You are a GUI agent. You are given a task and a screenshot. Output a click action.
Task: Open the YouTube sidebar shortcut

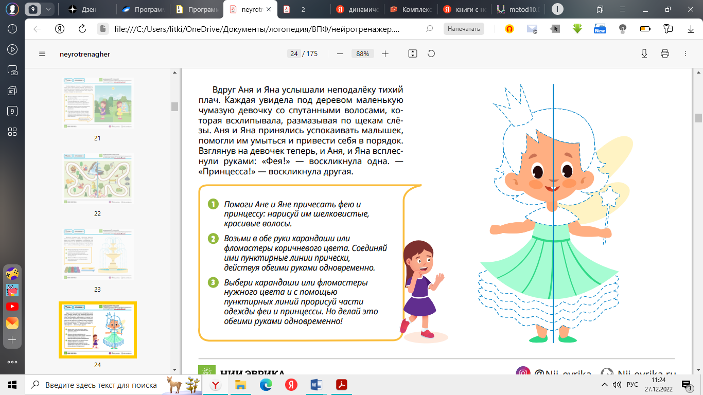pyautogui.click(x=12, y=306)
